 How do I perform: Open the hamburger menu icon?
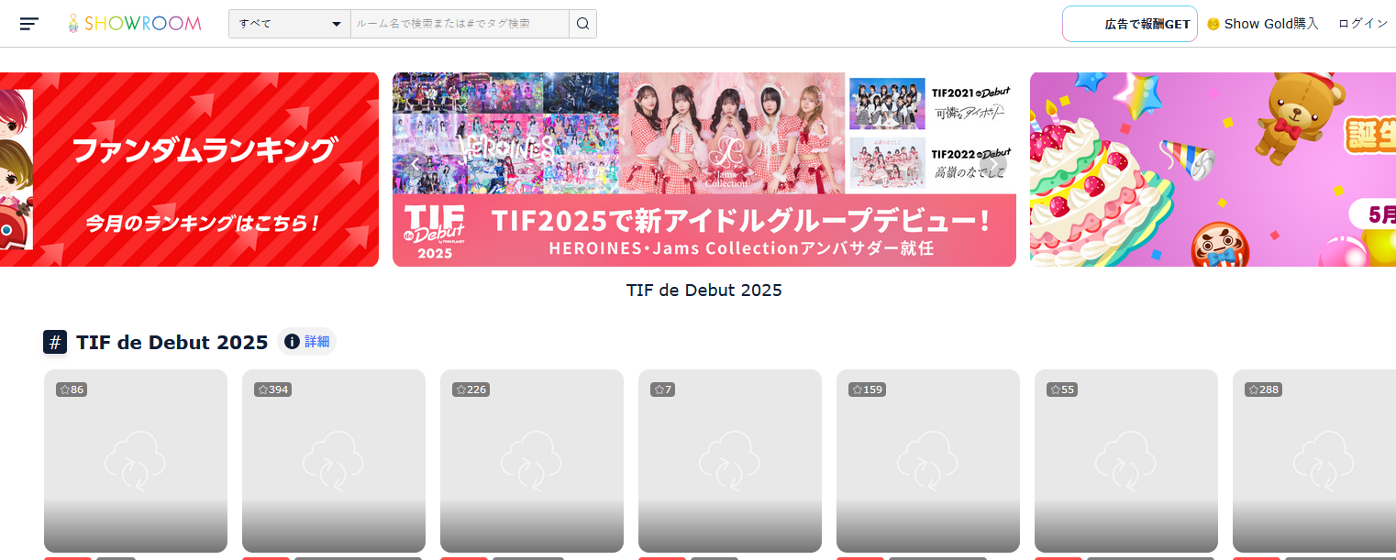tap(29, 24)
